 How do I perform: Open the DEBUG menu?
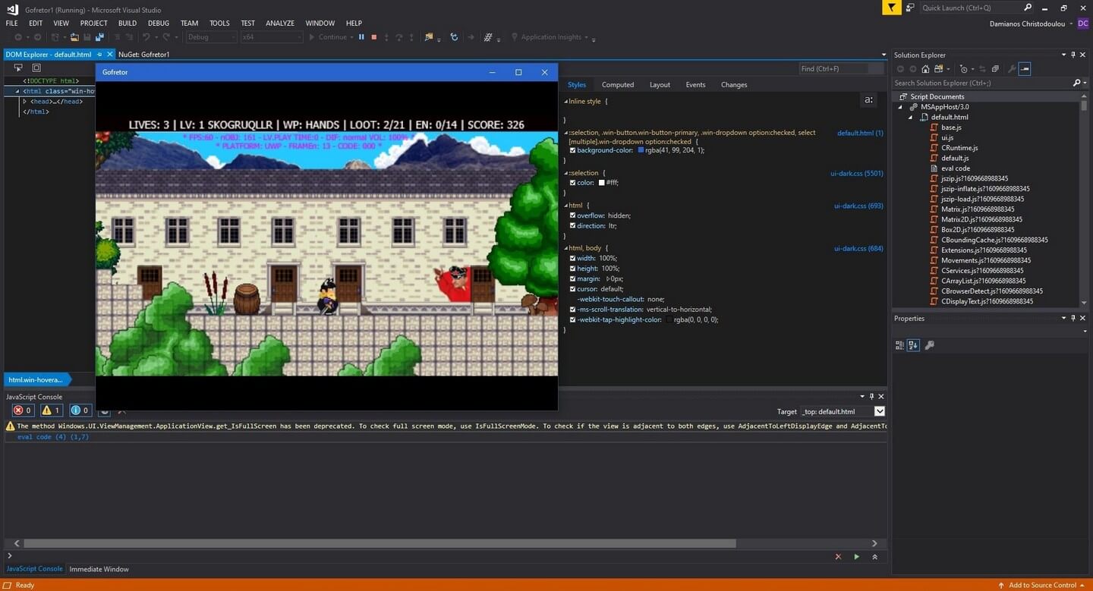click(158, 24)
